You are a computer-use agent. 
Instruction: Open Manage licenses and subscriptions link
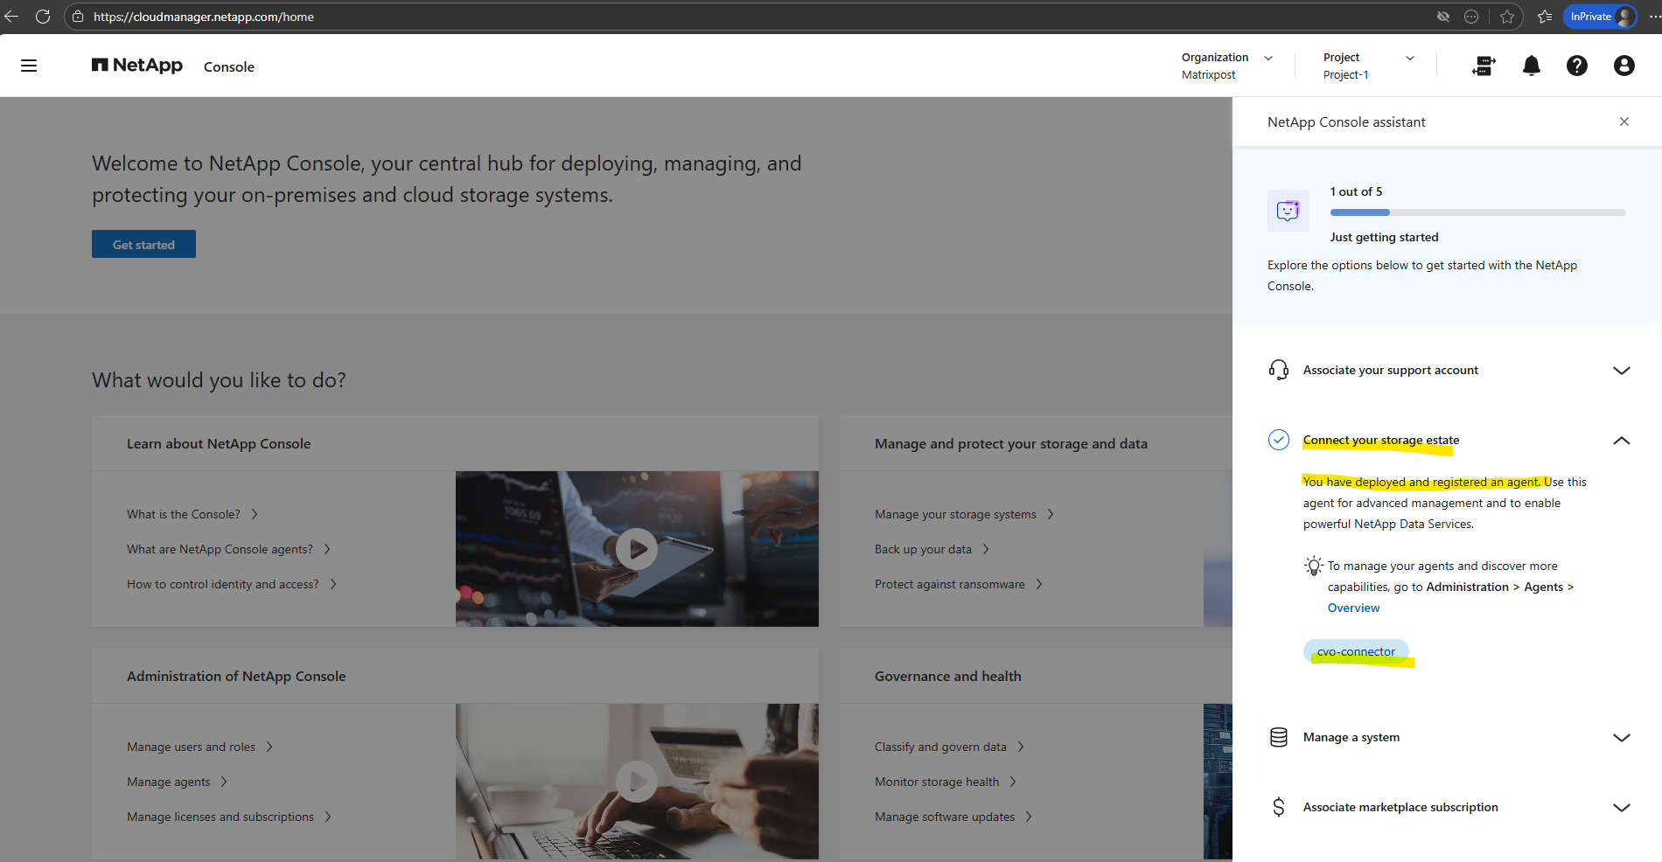click(229, 817)
